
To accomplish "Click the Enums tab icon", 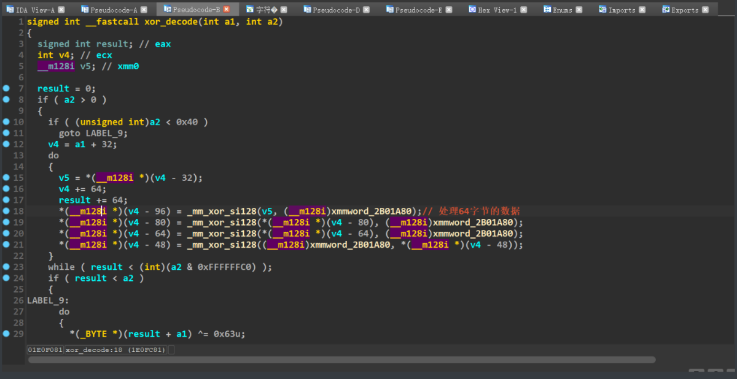I will [x=547, y=10].
